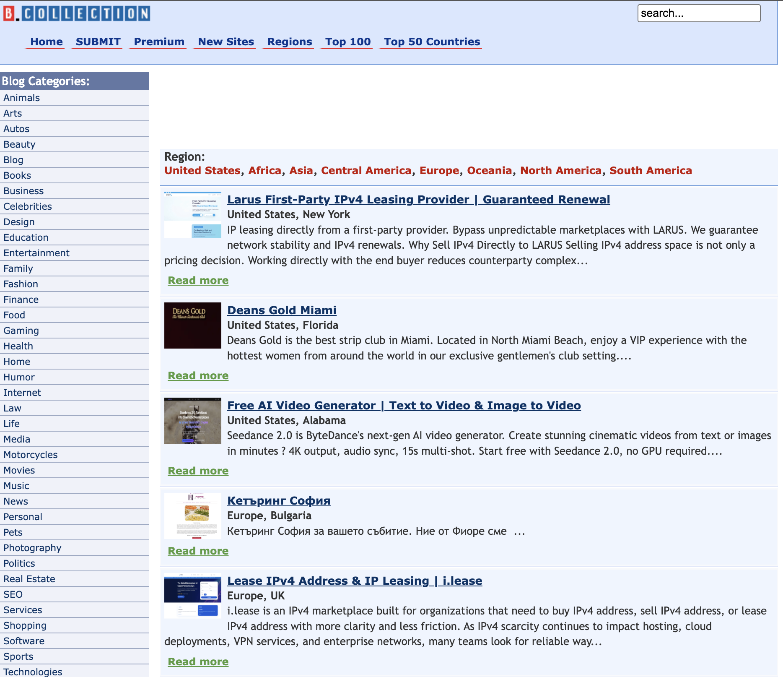The height and width of the screenshot is (677, 783).
Task: Read more about Deans Gold Miami
Action: click(x=198, y=376)
